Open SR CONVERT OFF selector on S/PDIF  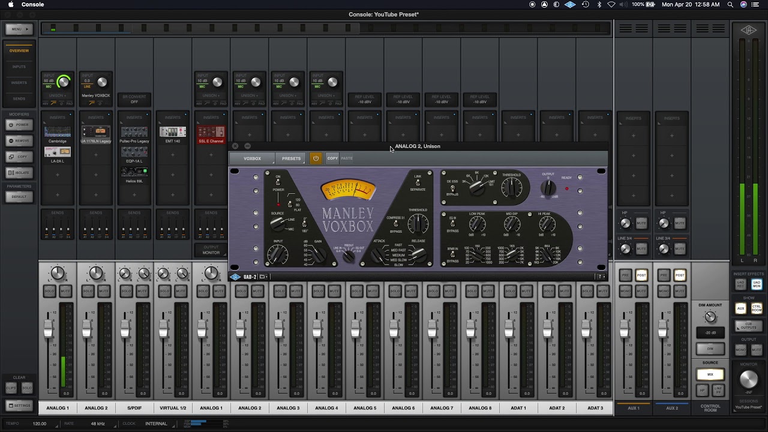tap(134, 99)
